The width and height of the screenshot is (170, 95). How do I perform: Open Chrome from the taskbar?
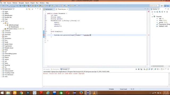coord(21,93)
